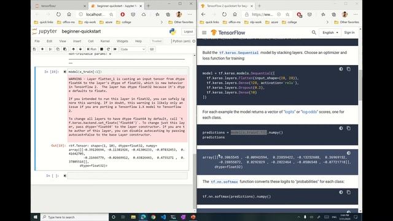Image resolution: width=393 pixels, height=221 pixels.
Task: Toggle theme on the predictions code block
Action: coord(341,128)
